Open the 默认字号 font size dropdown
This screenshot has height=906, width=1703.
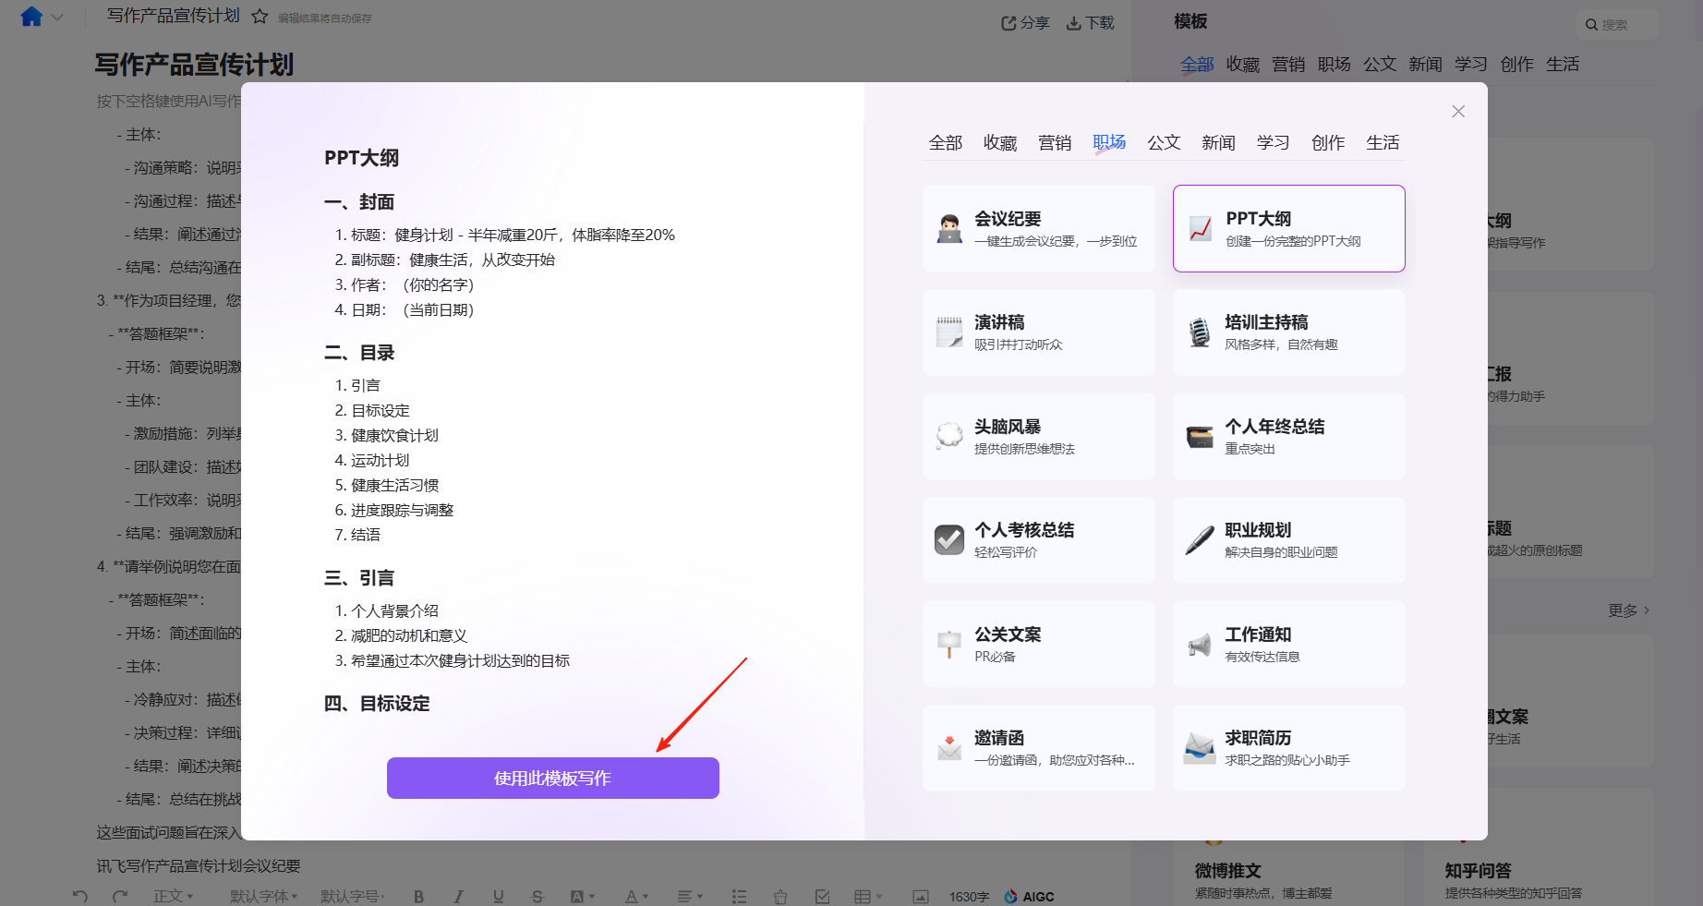coord(353,896)
